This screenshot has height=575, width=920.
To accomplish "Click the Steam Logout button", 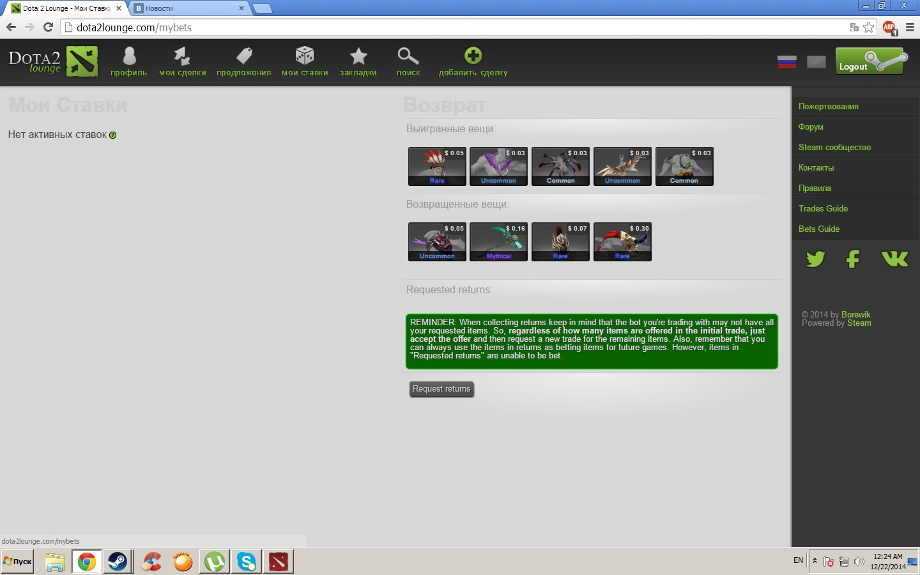I will click(871, 61).
